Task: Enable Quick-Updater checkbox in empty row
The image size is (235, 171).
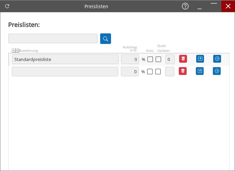Action: (158, 72)
